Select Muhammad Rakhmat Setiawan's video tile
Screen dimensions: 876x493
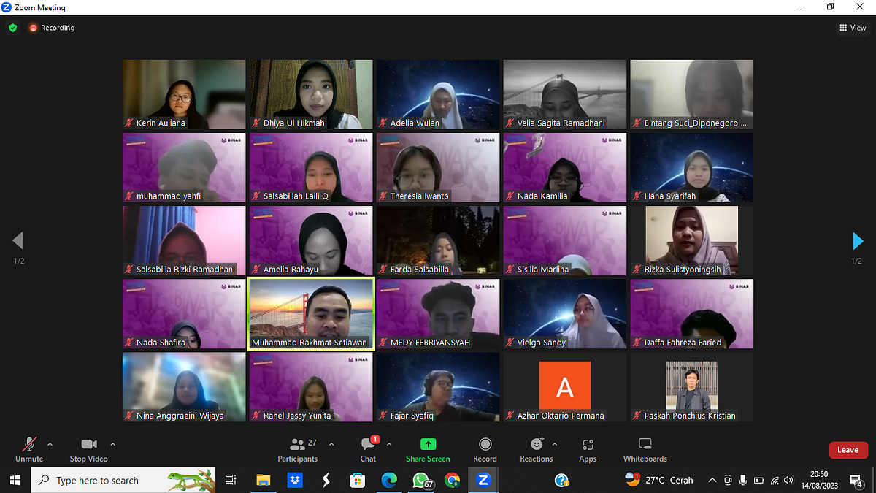[311, 314]
